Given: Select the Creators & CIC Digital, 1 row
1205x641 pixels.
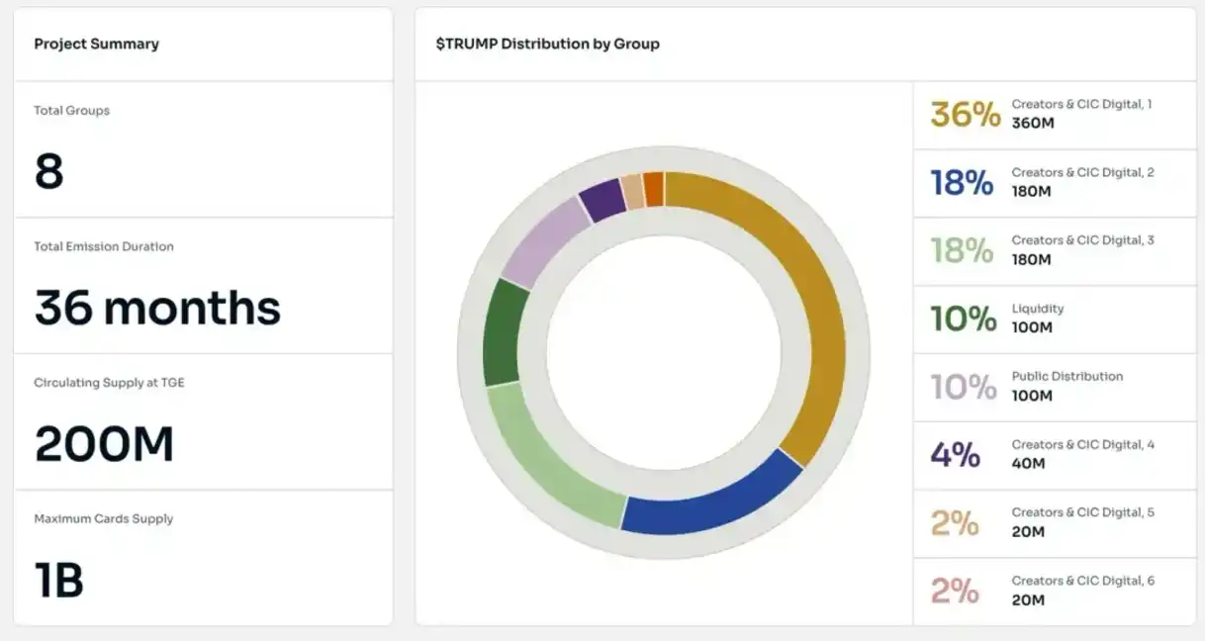Looking at the screenshot, I should pyautogui.click(x=1054, y=115).
